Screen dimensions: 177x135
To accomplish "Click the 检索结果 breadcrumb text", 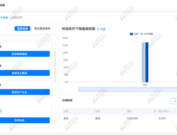I will pos(17,18).
